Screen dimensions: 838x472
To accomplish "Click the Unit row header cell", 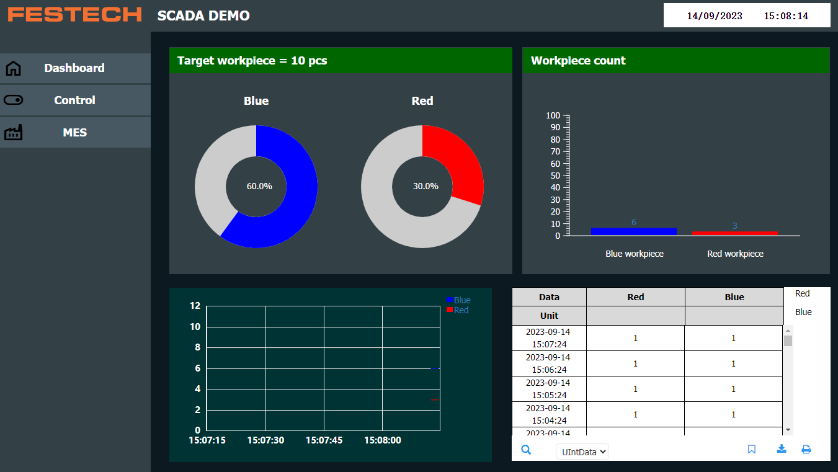I will click(549, 316).
